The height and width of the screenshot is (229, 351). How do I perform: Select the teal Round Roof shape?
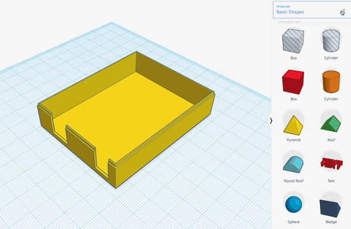click(293, 164)
